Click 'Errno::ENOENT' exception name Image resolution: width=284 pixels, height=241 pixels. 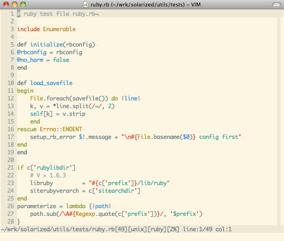[x=61, y=129]
